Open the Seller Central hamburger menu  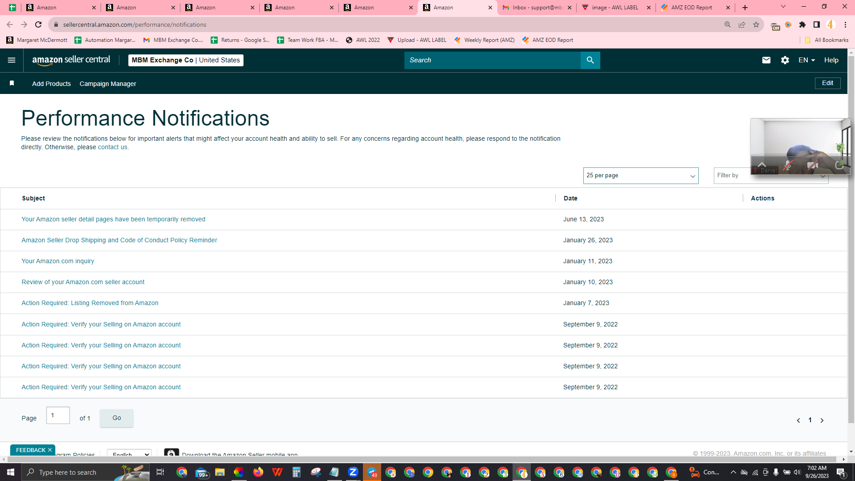[x=12, y=60]
